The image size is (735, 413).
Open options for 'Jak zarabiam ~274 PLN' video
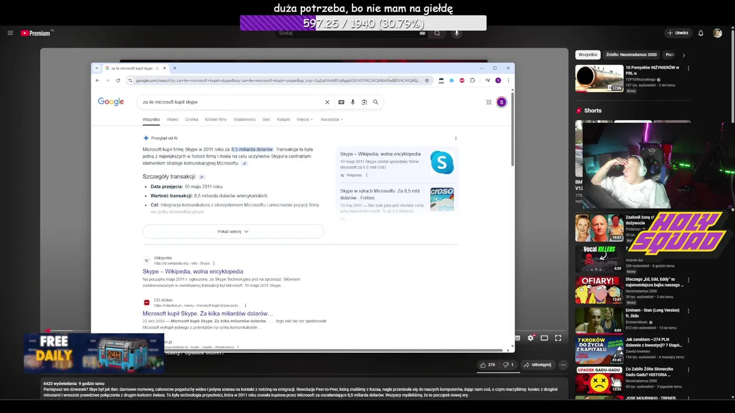688,341
